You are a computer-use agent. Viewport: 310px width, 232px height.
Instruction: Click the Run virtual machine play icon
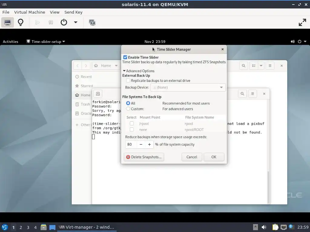click(38, 22)
